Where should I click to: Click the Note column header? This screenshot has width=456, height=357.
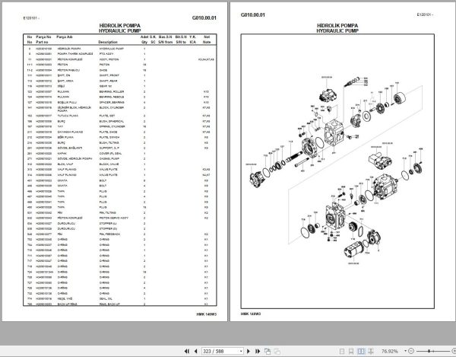click(207, 42)
